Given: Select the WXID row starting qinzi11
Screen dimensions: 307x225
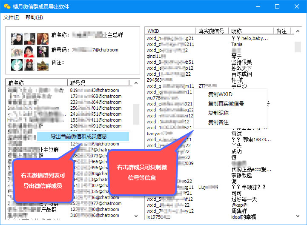Looking at the screenshot, I should pos(156,56).
